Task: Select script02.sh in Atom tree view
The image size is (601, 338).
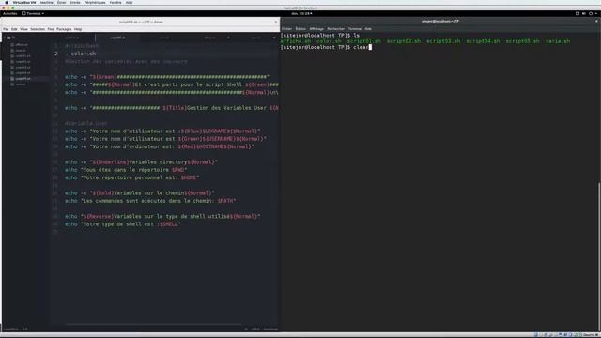Action: pyautogui.click(x=23, y=61)
